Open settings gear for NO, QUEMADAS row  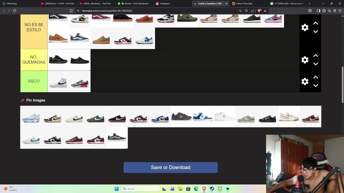305,60
